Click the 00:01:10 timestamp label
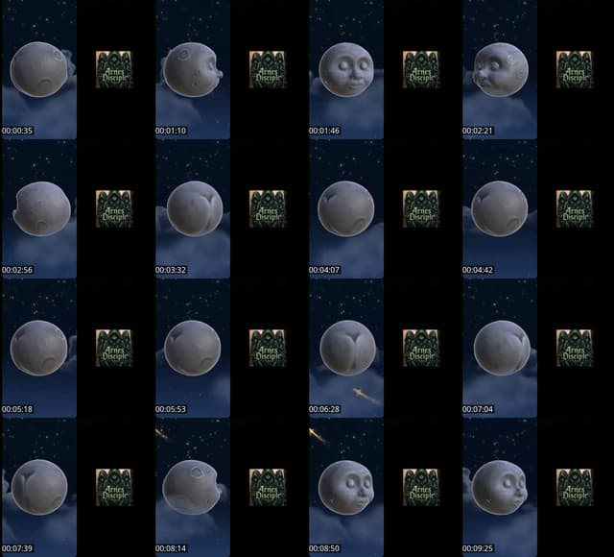The width and height of the screenshot is (614, 557). [171, 131]
